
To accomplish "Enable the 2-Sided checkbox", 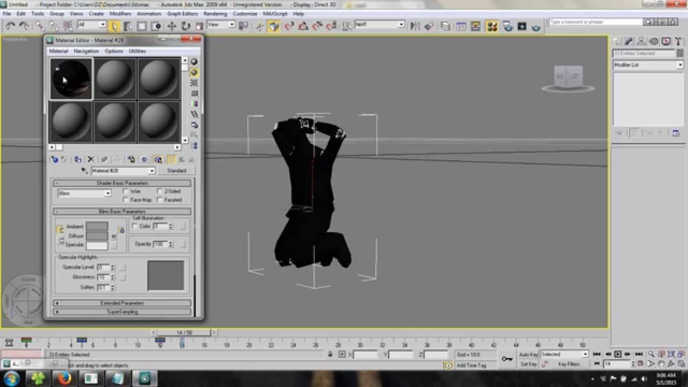I will [x=160, y=191].
